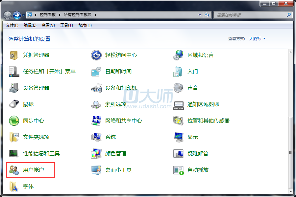
Task: Click the back navigation arrow button
Action: (8, 15)
